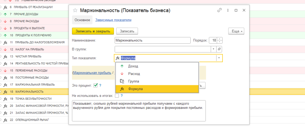Screen dimensions: 305x130
Task: Toggle the Это процент checkbox
Action: [x=95, y=85]
